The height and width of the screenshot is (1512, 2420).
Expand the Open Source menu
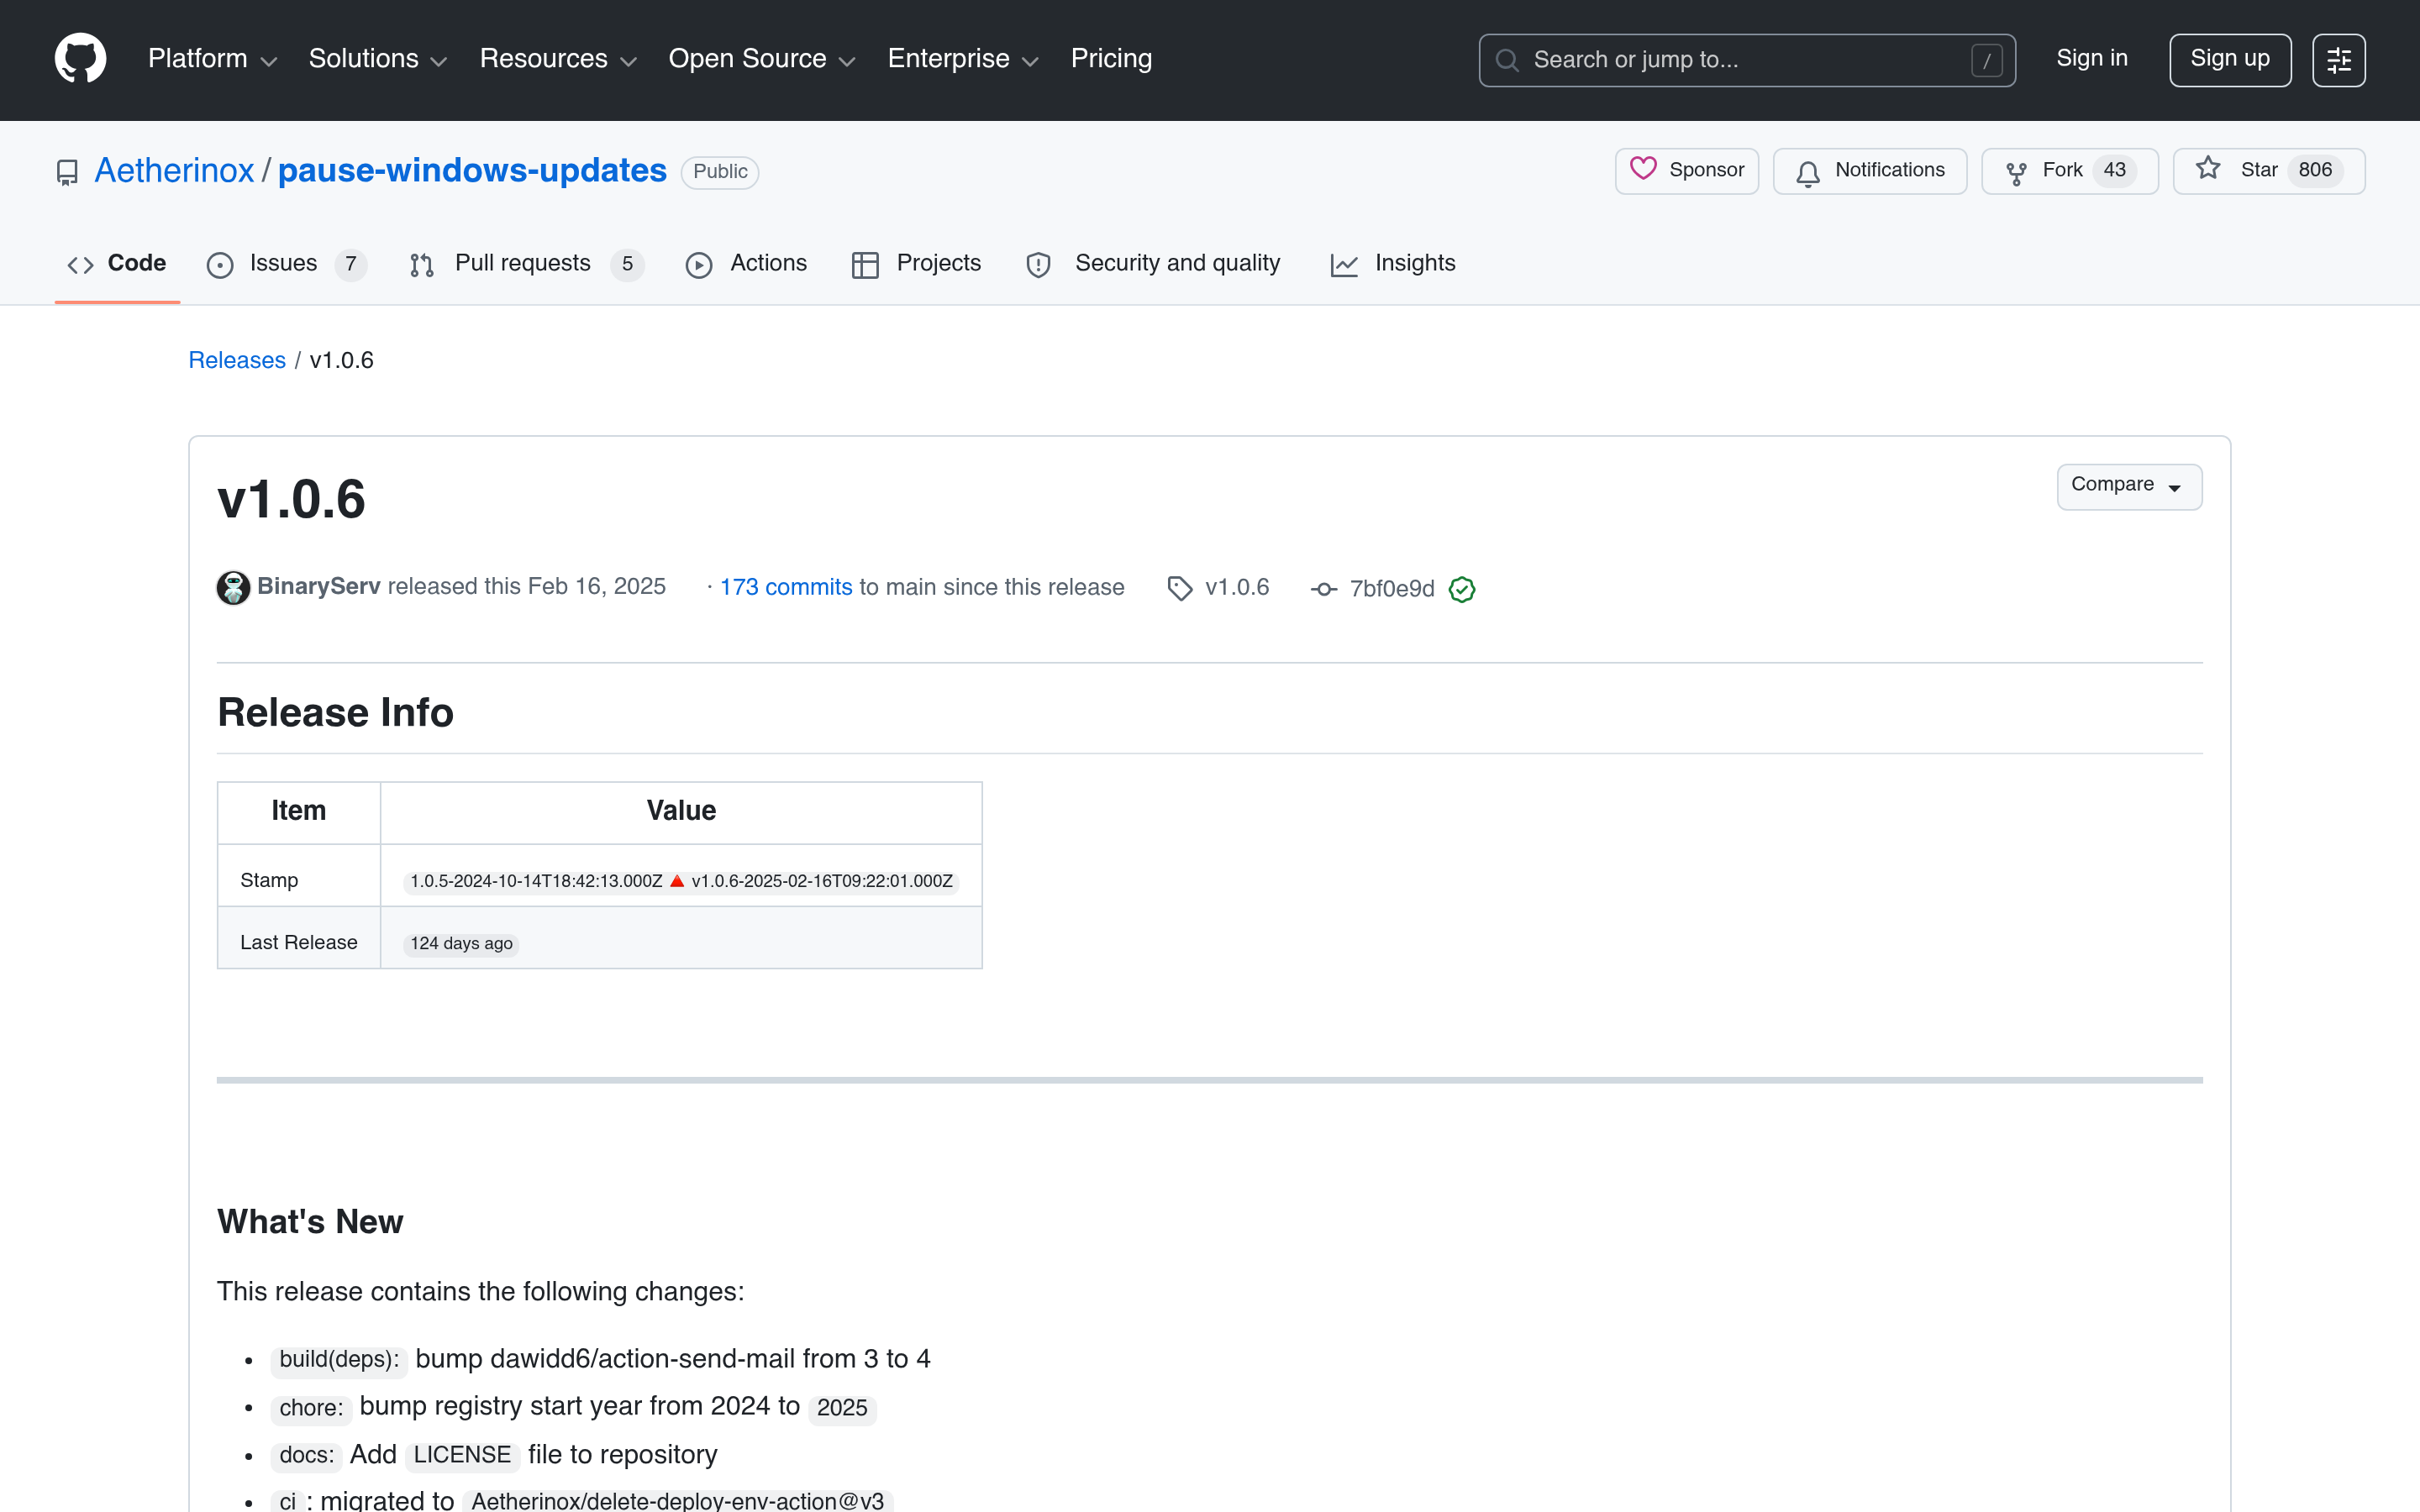[x=762, y=59]
